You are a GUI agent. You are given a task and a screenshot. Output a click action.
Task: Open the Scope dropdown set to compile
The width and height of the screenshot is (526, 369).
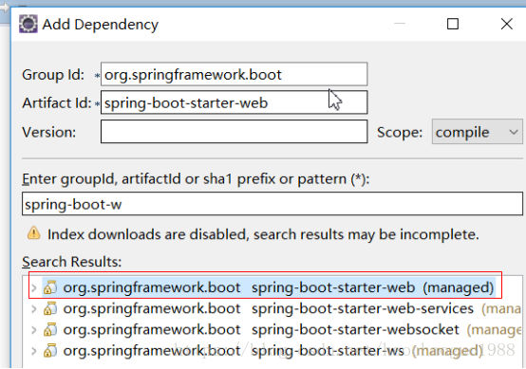tap(477, 132)
